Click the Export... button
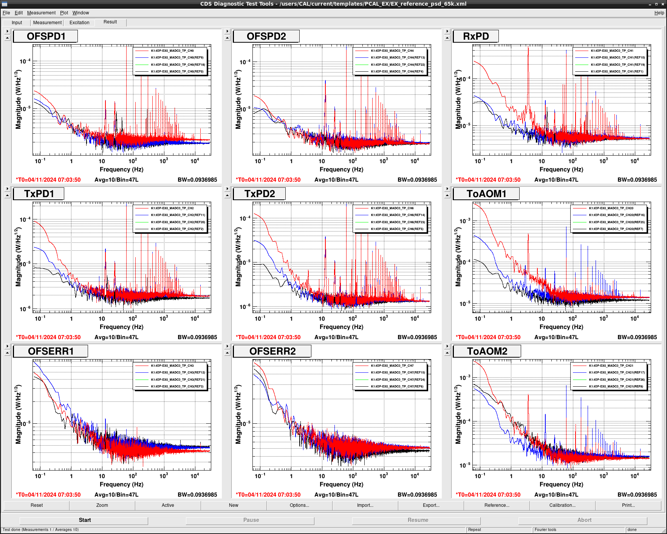Screen dimensions: 667x534 coord(431,505)
